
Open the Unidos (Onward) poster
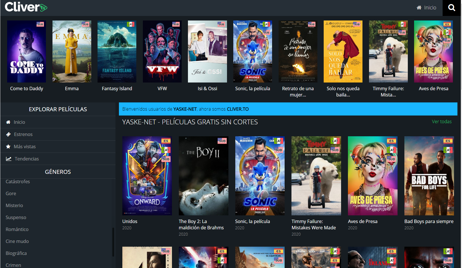pos(147,176)
